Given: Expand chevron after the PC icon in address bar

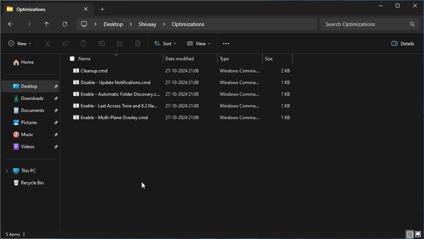Looking at the screenshot, I should pyautogui.click(x=95, y=24).
